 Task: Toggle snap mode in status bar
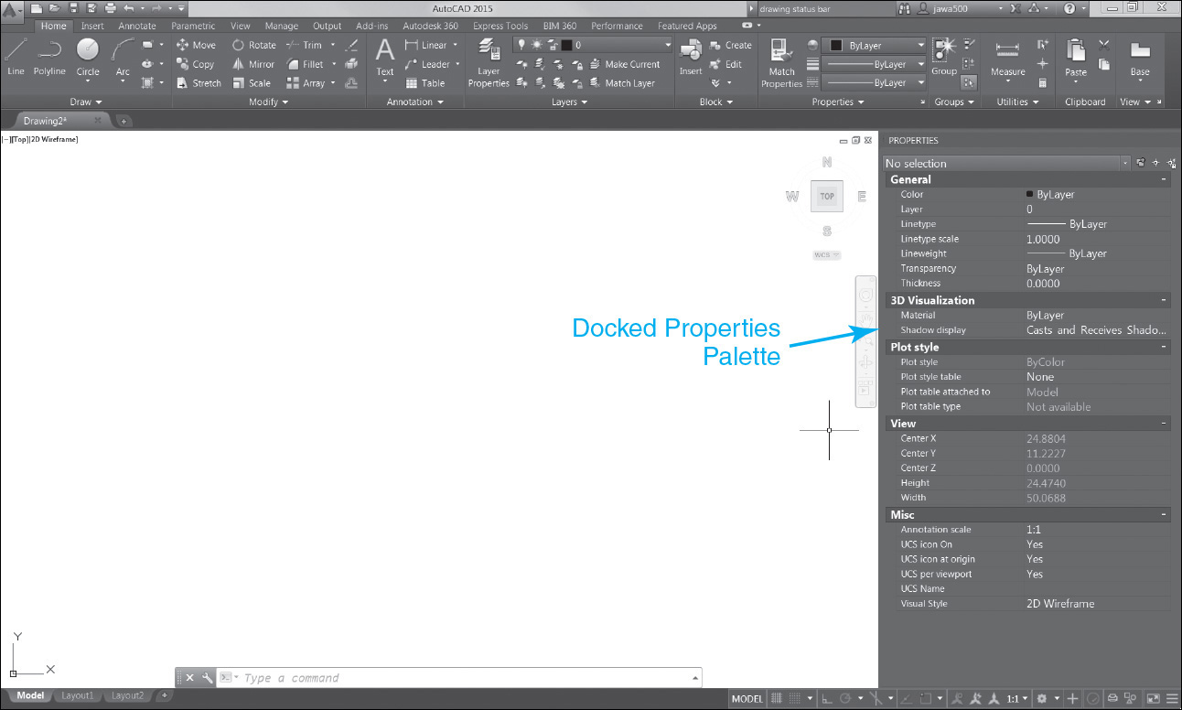[x=795, y=699]
